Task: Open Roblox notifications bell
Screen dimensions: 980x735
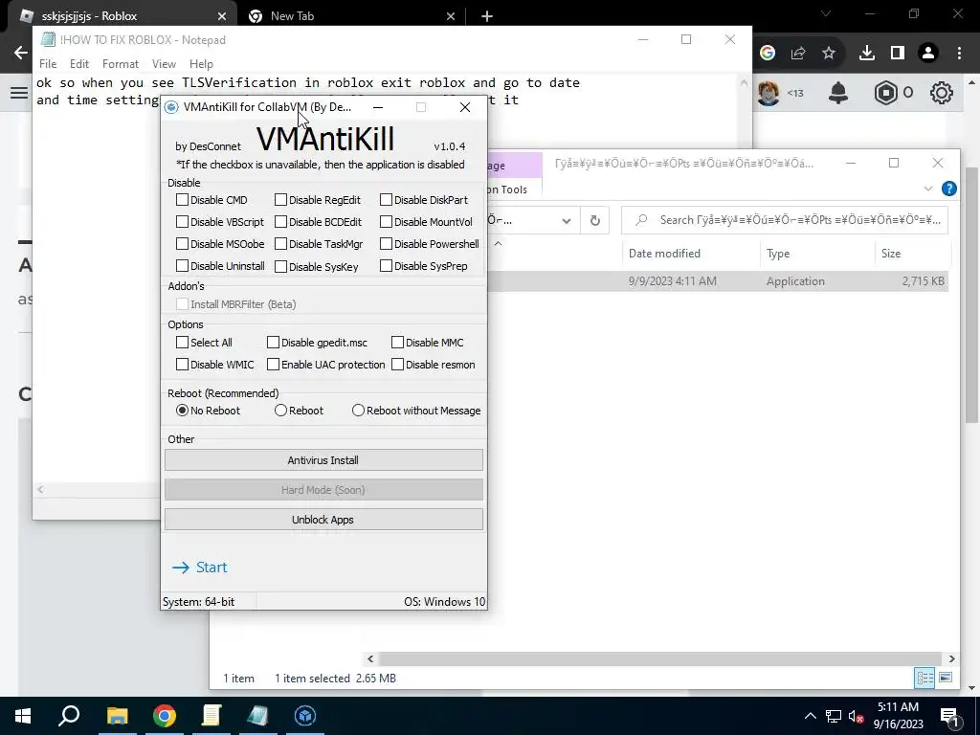Action: point(838,93)
